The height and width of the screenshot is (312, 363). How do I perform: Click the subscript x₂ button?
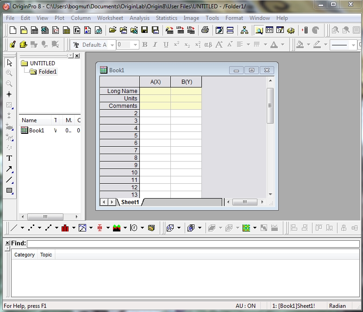[x=187, y=44]
